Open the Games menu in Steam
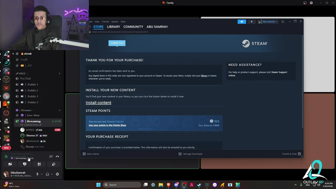The width and height of the screenshot is (336, 189). 115,22
